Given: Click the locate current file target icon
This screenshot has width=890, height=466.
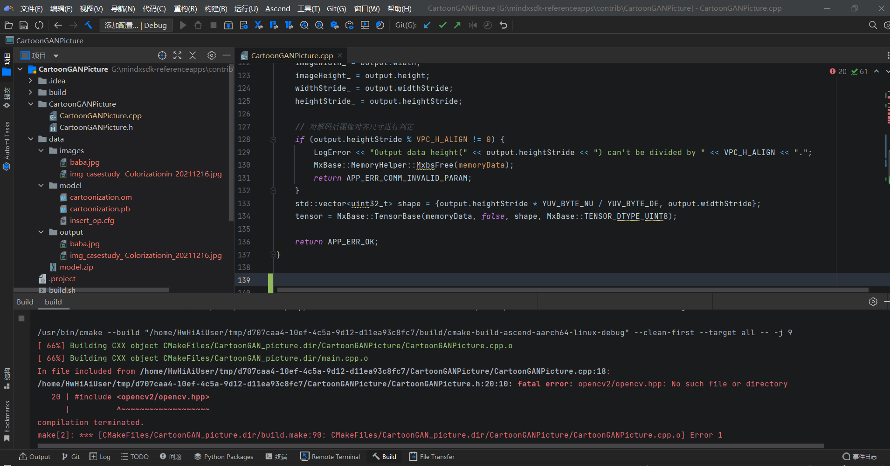Looking at the screenshot, I should click(x=162, y=55).
